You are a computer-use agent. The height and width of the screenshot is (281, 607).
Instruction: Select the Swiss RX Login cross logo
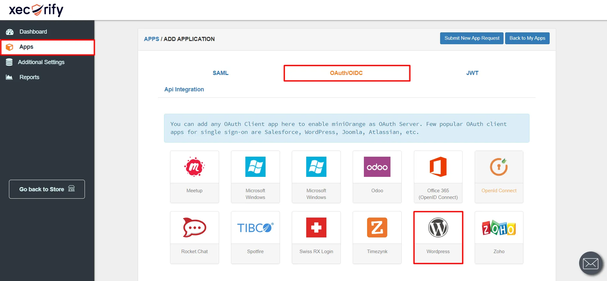pos(316,227)
